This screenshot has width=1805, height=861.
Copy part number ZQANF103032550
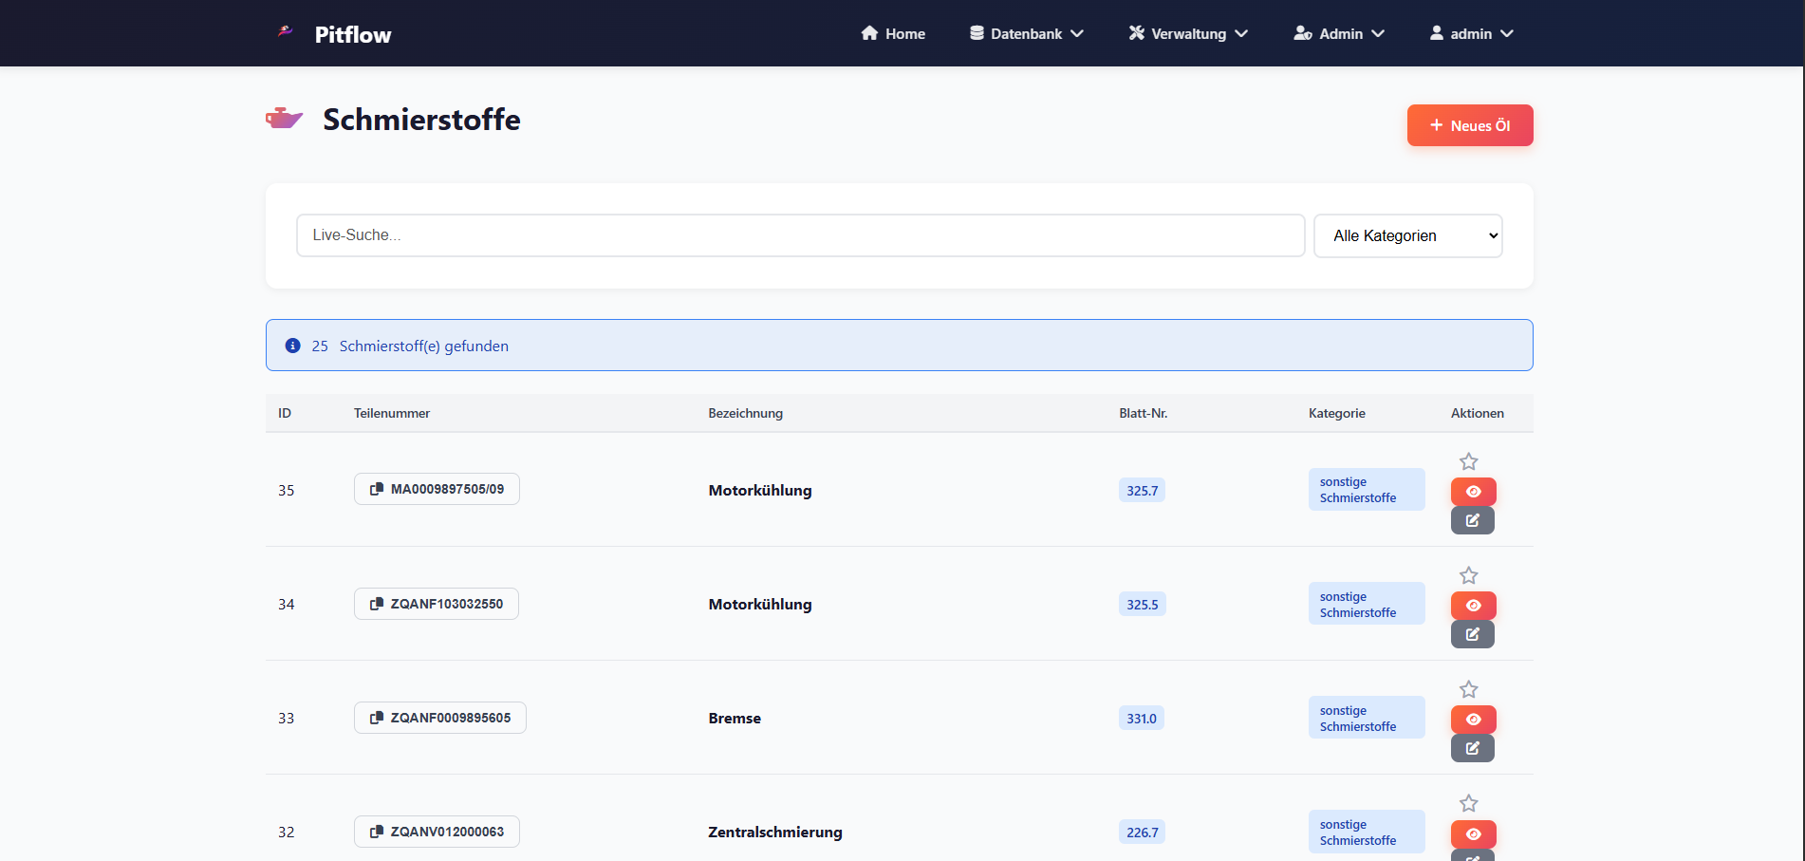(x=437, y=604)
